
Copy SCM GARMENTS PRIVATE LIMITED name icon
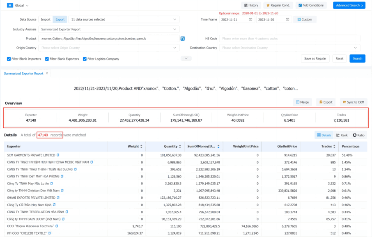point(58,155)
